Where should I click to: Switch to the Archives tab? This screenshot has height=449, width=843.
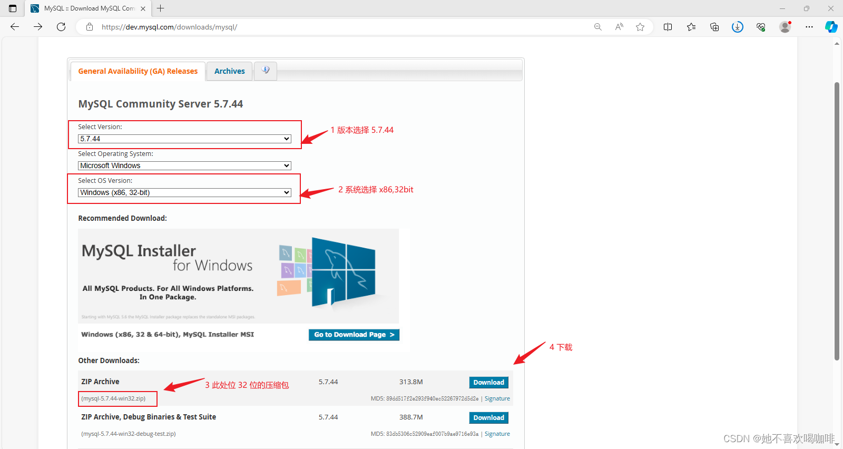230,71
